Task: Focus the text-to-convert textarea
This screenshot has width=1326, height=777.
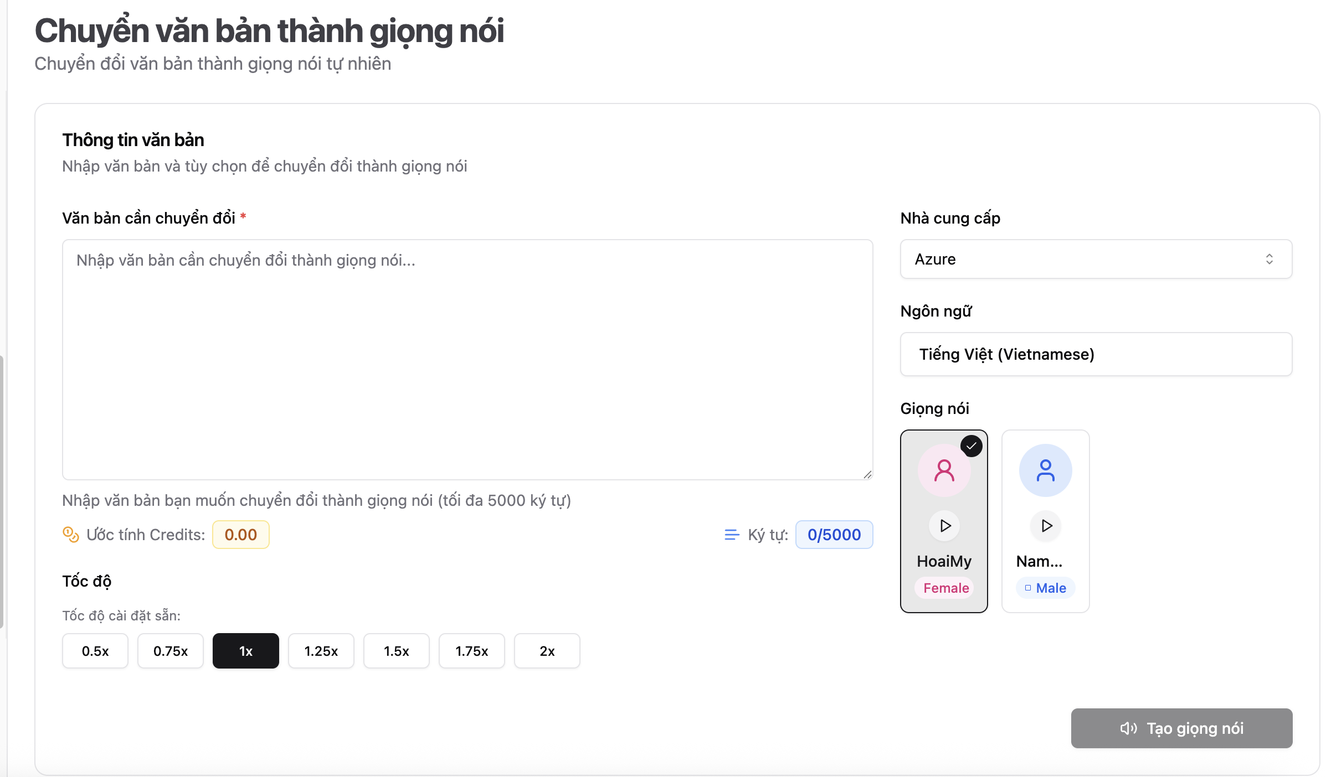Action: coord(467,360)
